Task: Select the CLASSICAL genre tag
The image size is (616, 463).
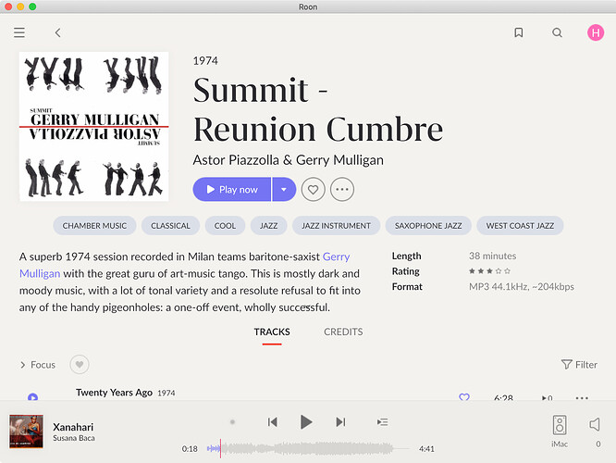Action: tap(170, 226)
